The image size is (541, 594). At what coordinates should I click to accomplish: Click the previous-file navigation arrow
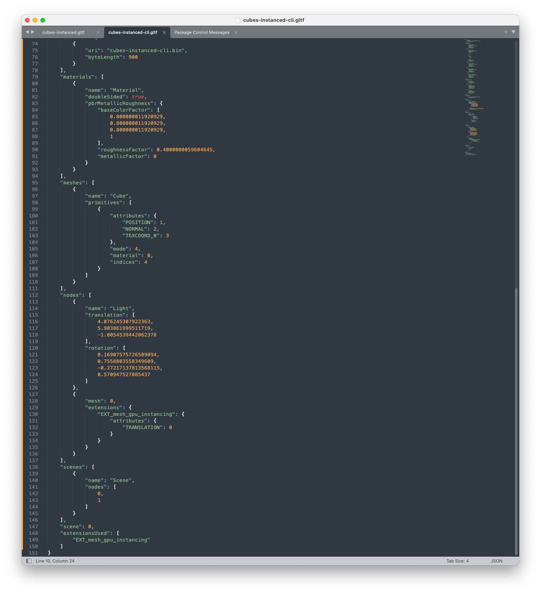[x=26, y=32]
